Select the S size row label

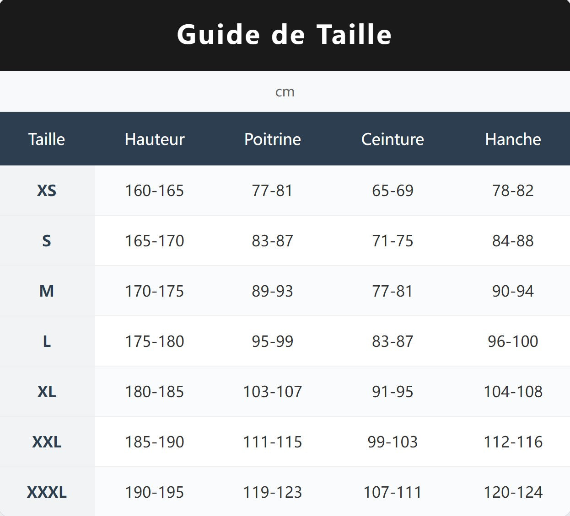click(47, 241)
